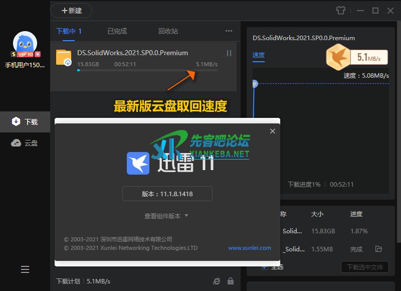
Task: Open the www.xunlei.com link
Action: (249, 248)
